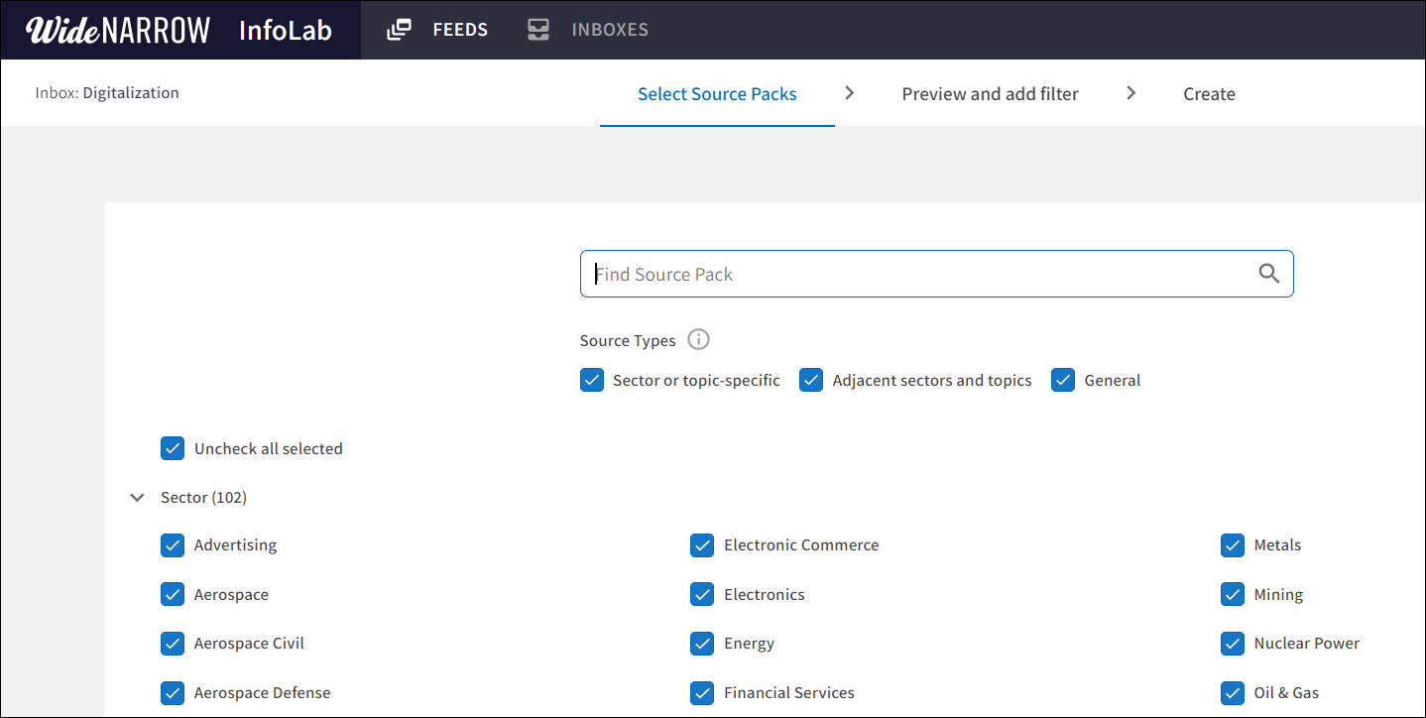Click the Source Types info icon

pyautogui.click(x=698, y=339)
